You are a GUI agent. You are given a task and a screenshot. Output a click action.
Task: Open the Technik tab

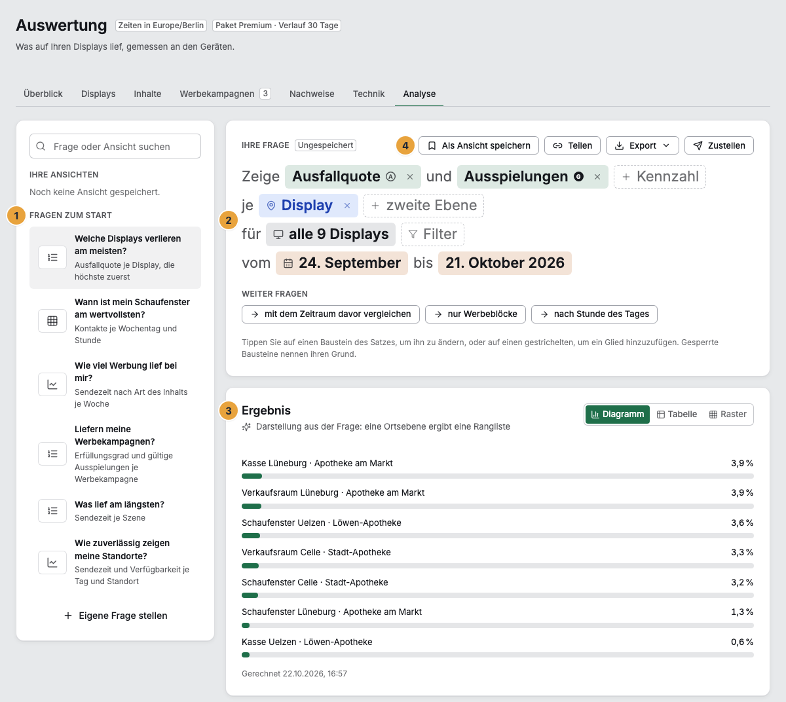click(x=369, y=94)
